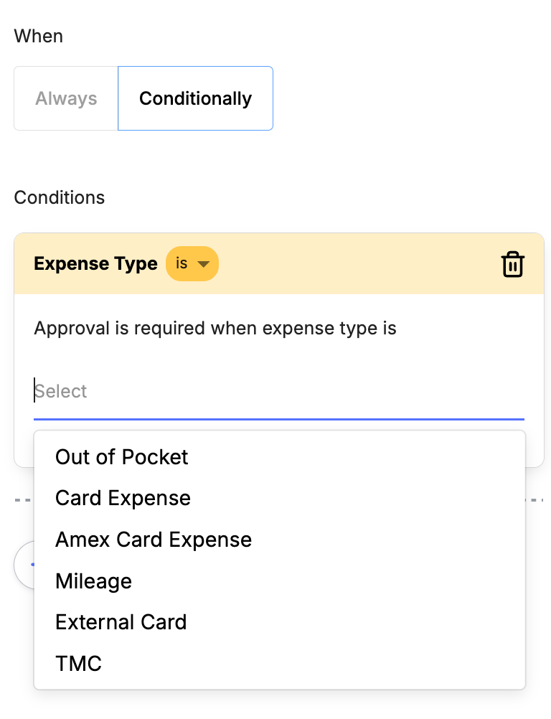The height and width of the screenshot is (719, 551).
Task: Choose the Conditionally option
Action: point(195,98)
